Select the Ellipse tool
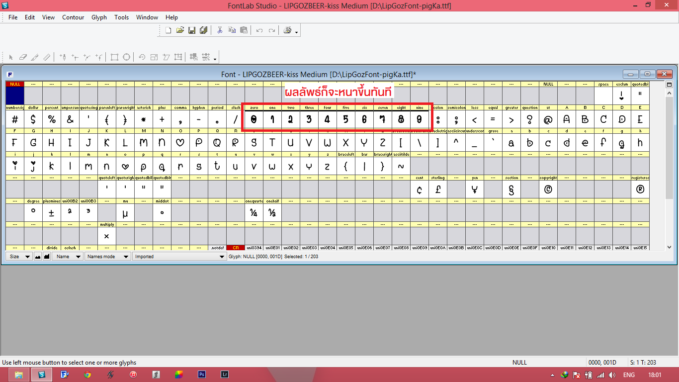 pyautogui.click(x=126, y=57)
